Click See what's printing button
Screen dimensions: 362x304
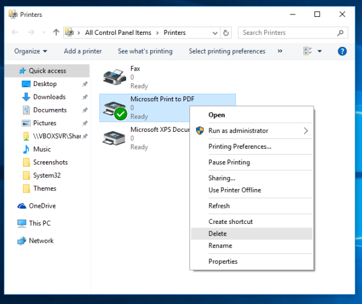145,51
